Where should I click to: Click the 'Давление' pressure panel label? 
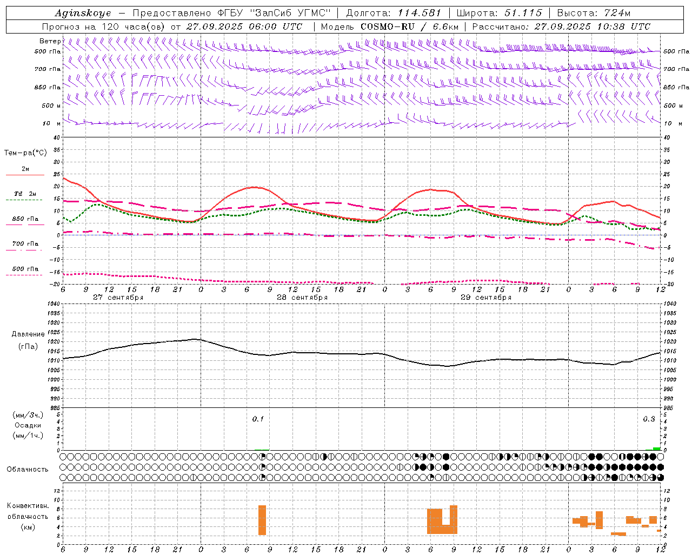point(28,334)
